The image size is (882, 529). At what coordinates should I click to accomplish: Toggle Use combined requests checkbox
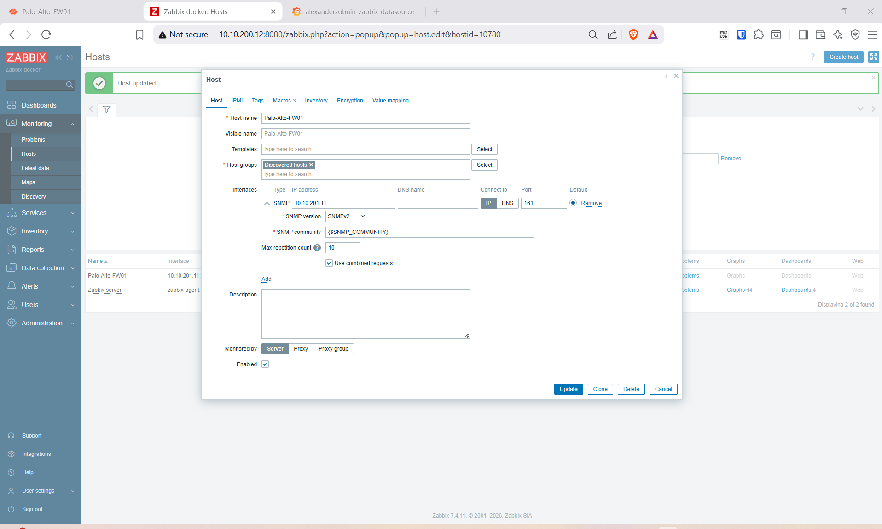tap(329, 263)
